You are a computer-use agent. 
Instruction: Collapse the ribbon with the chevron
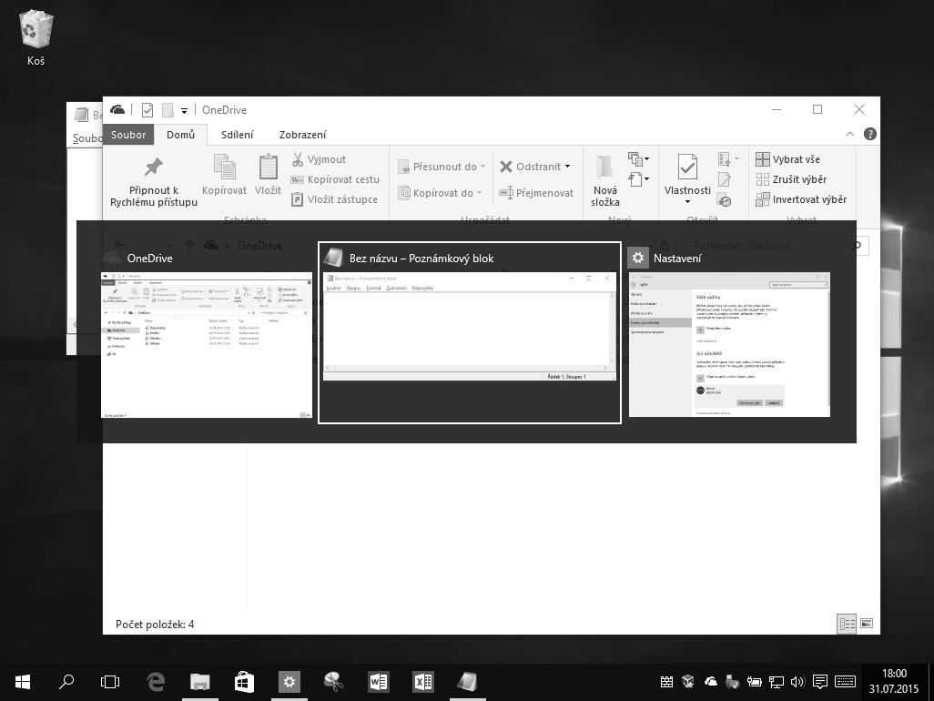(x=850, y=134)
